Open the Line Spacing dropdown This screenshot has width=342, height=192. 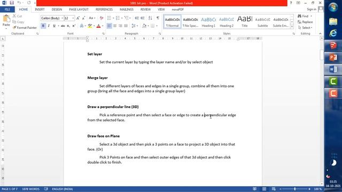135,26
